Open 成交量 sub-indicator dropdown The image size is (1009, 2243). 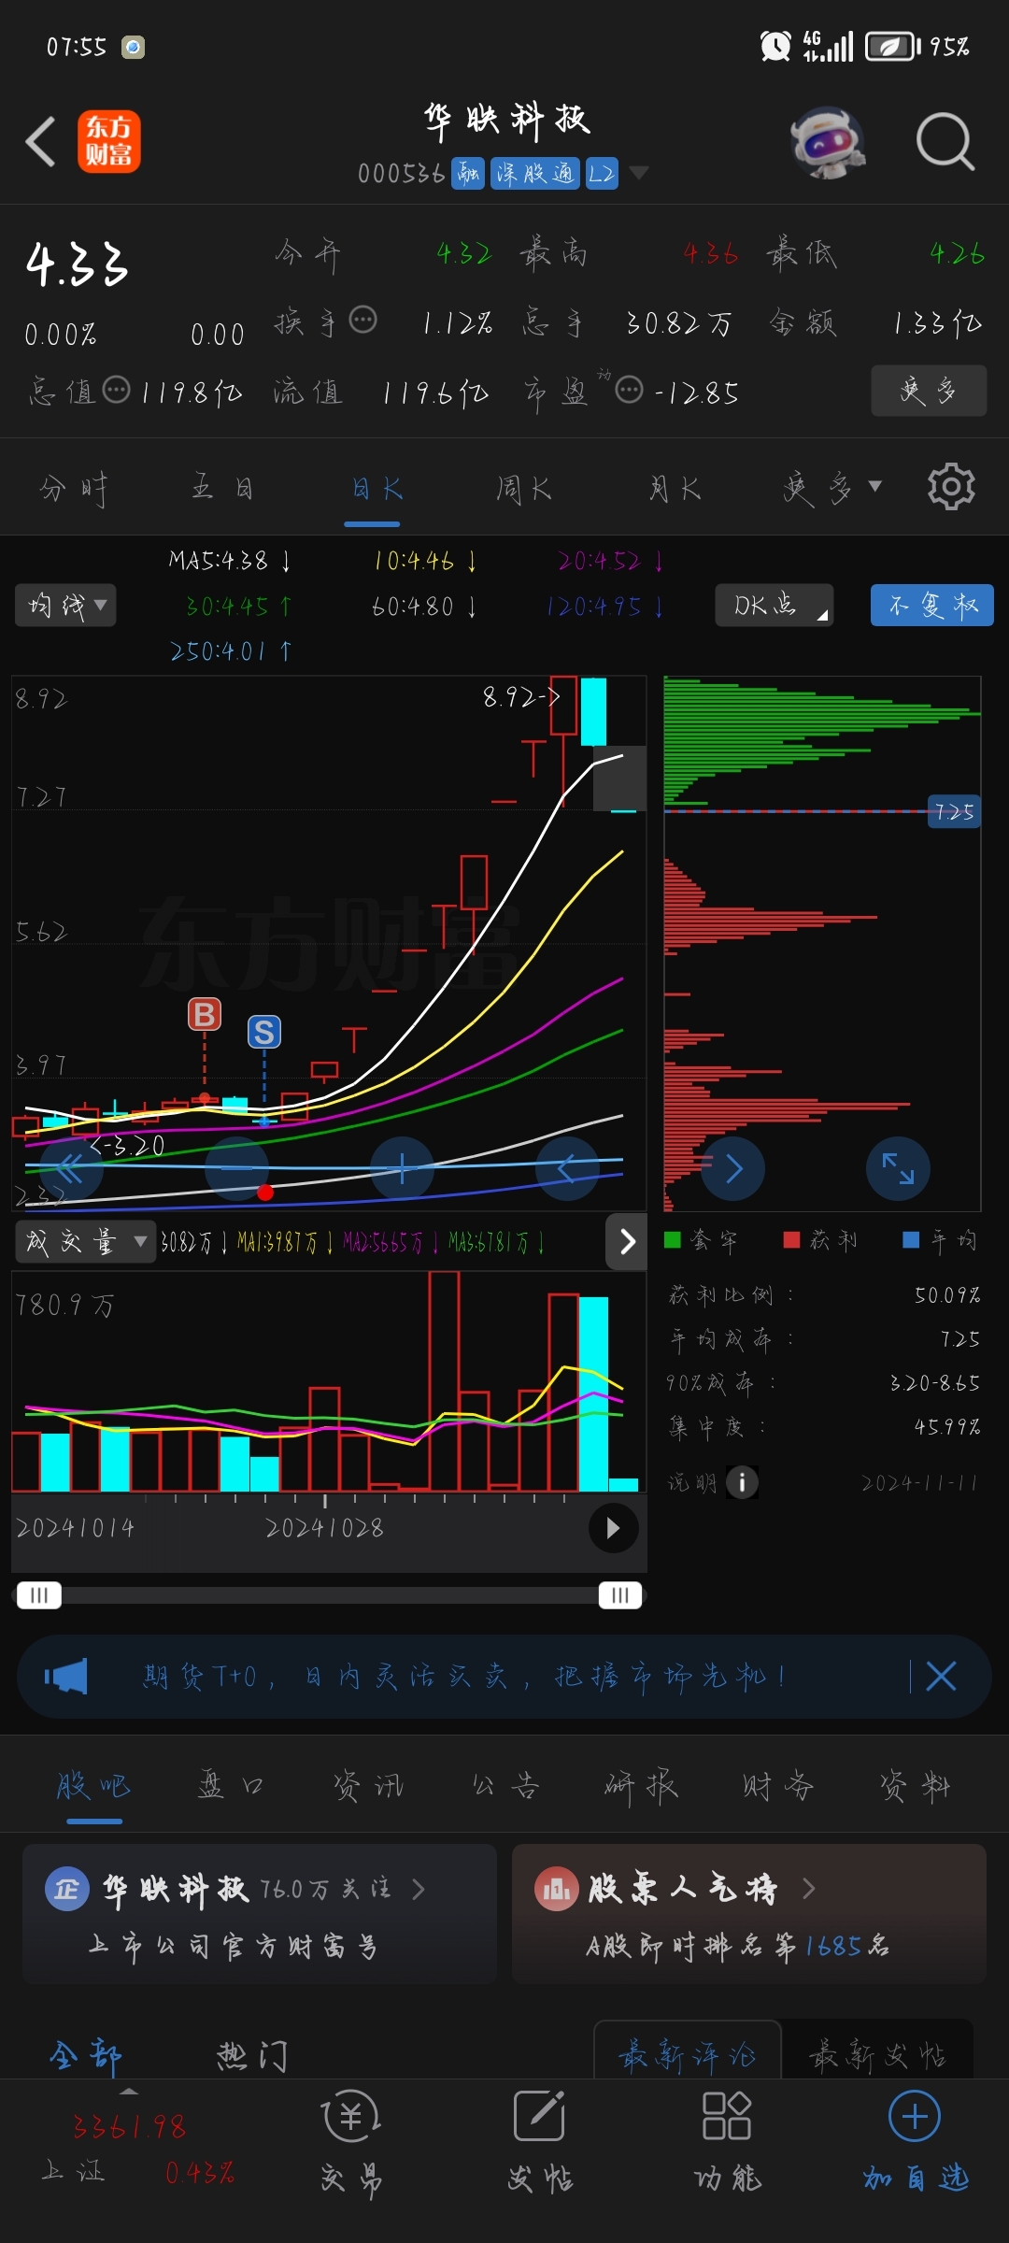coord(85,1242)
